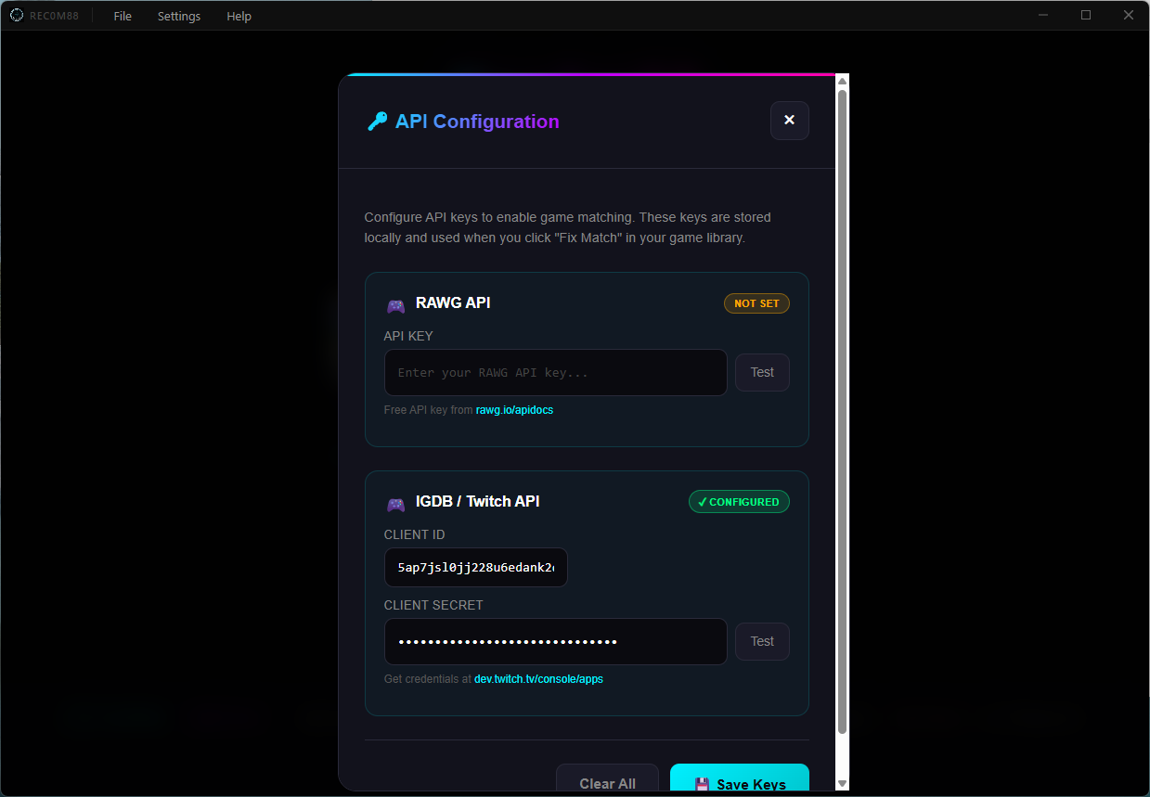The height and width of the screenshot is (797, 1150).
Task: Open the Help menu
Action: point(239,17)
